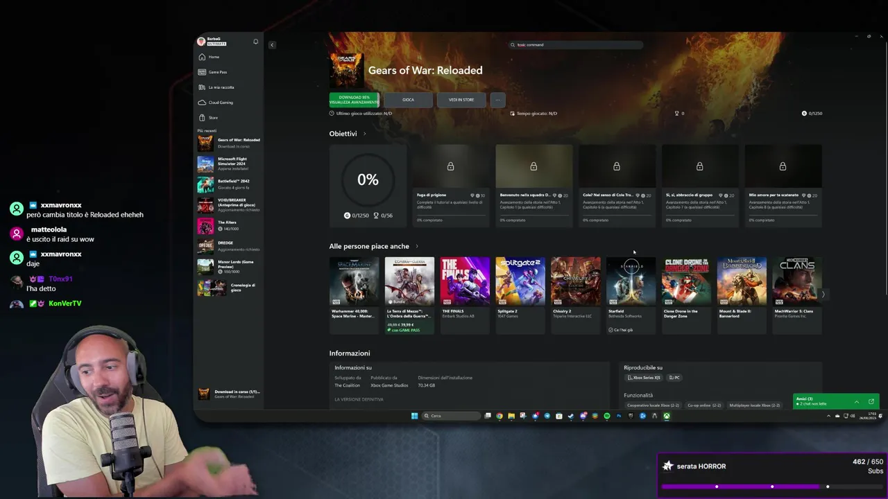The height and width of the screenshot is (499, 888).
Task: Expand Alle persone piace anche chevron
Action: point(417,246)
